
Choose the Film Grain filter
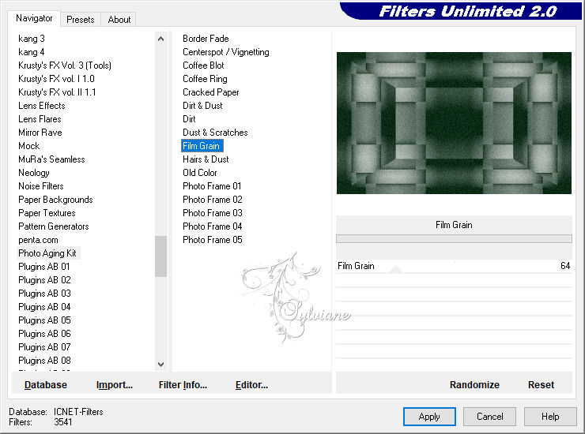coord(202,146)
